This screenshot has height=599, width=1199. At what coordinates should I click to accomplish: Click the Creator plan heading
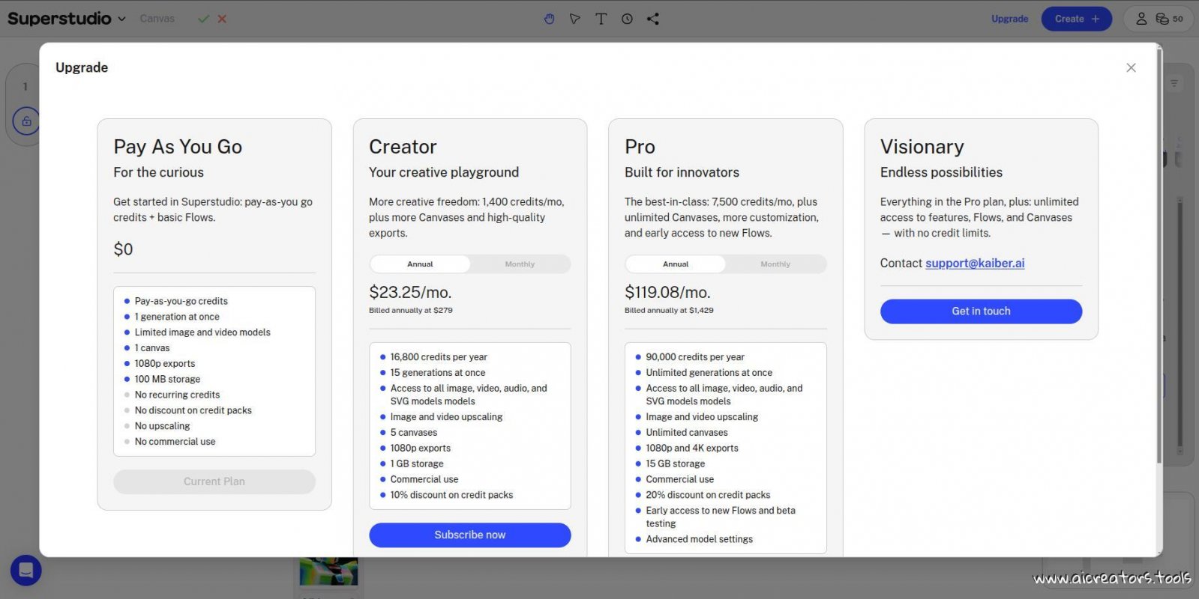403,147
